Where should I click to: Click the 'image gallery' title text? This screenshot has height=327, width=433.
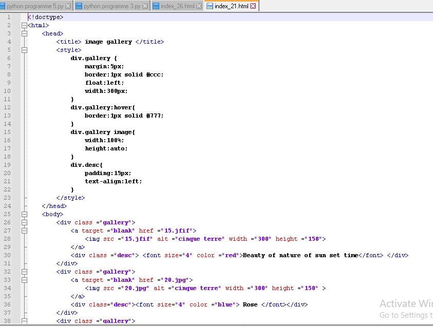point(108,42)
